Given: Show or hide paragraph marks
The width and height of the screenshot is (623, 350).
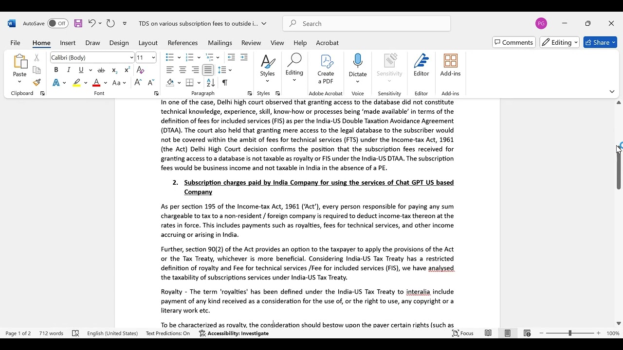Looking at the screenshot, I should 225,83.
